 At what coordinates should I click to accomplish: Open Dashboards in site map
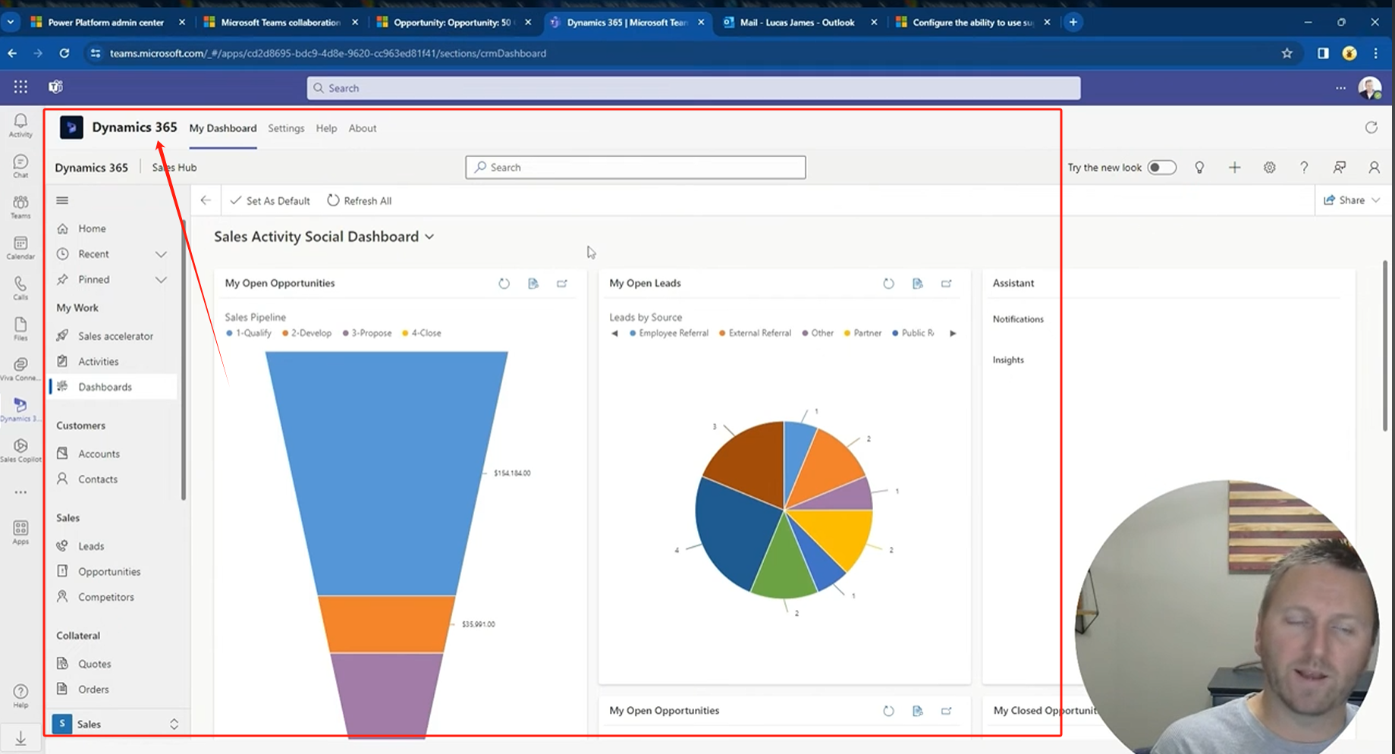pyautogui.click(x=114, y=387)
